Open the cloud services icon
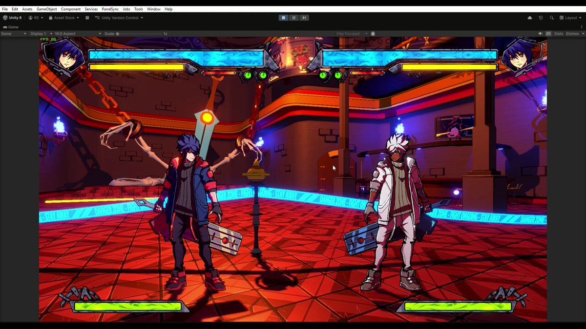The height and width of the screenshot is (329, 586). (530, 18)
